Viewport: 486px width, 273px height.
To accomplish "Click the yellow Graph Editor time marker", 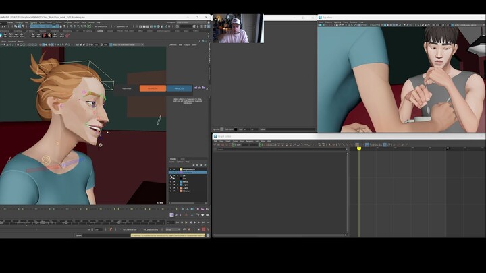I will click(x=359, y=149).
